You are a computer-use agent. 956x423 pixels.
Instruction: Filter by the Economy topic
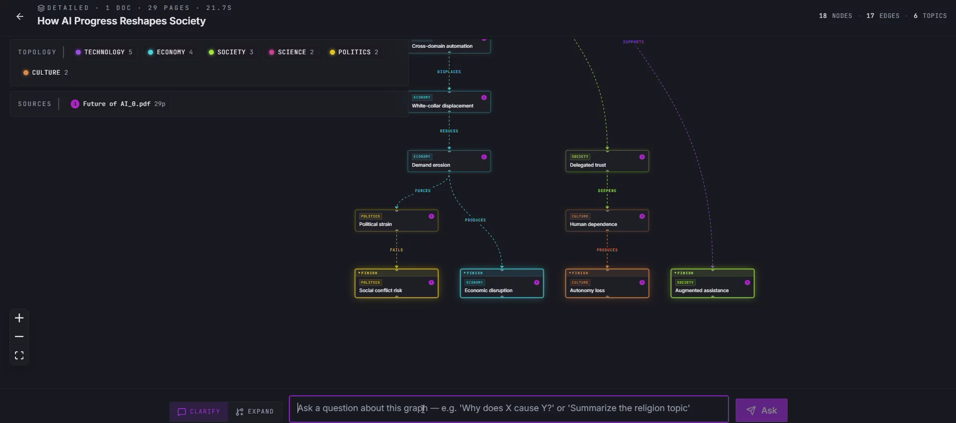pos(170,52)
